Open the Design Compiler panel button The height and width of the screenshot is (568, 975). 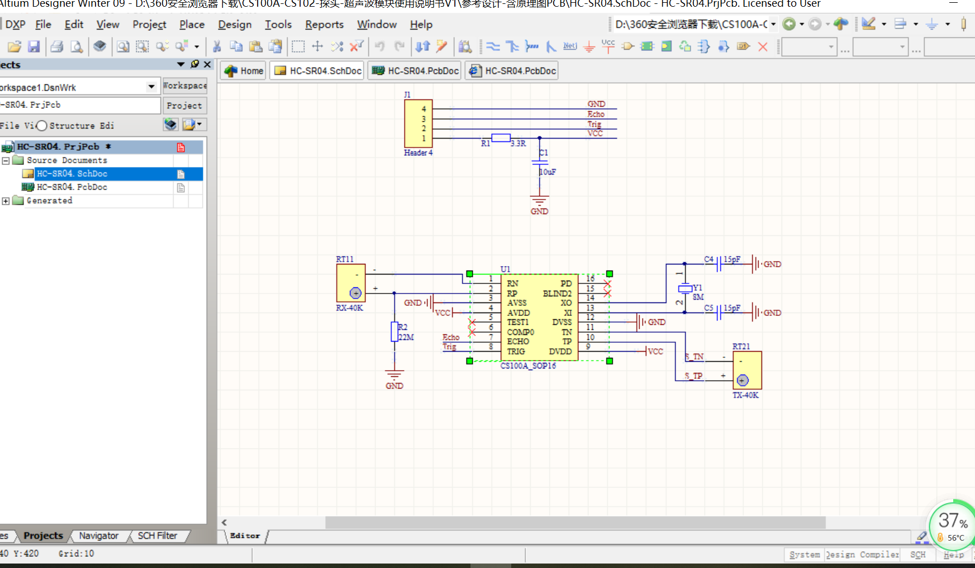pyautogui.click(x=863, y=555)
